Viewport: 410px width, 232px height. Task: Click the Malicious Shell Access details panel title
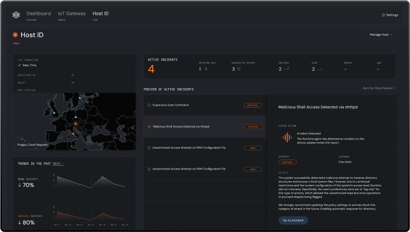[318, 107]
